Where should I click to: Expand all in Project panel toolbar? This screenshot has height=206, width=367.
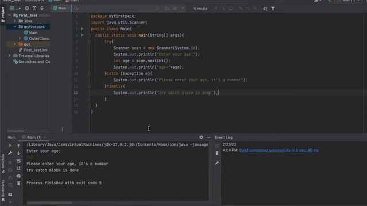(x=34, y=9)
